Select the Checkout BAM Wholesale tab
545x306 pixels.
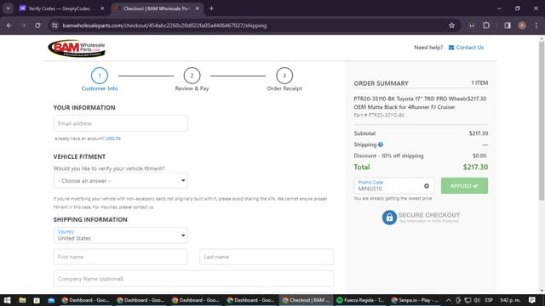coord(156,8)
